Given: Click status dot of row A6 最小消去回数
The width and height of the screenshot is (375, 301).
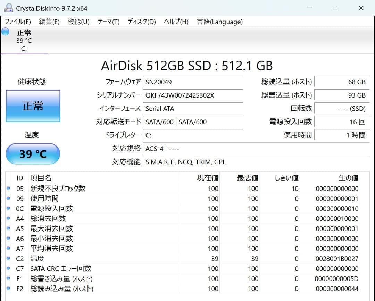Looking at the screenshot, I should [8, 239].
